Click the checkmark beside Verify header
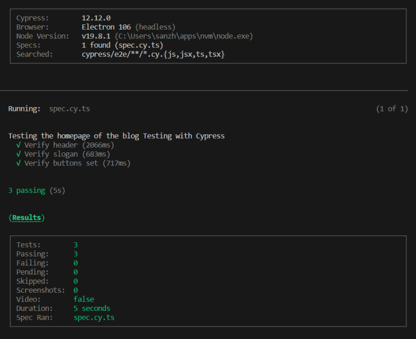The height and width of the screenshot is (339, 416). 18,145
